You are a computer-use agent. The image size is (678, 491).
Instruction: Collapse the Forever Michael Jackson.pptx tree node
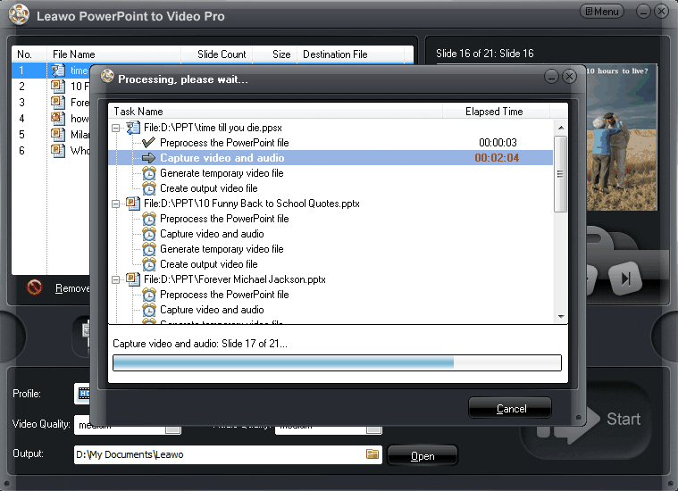117,279
